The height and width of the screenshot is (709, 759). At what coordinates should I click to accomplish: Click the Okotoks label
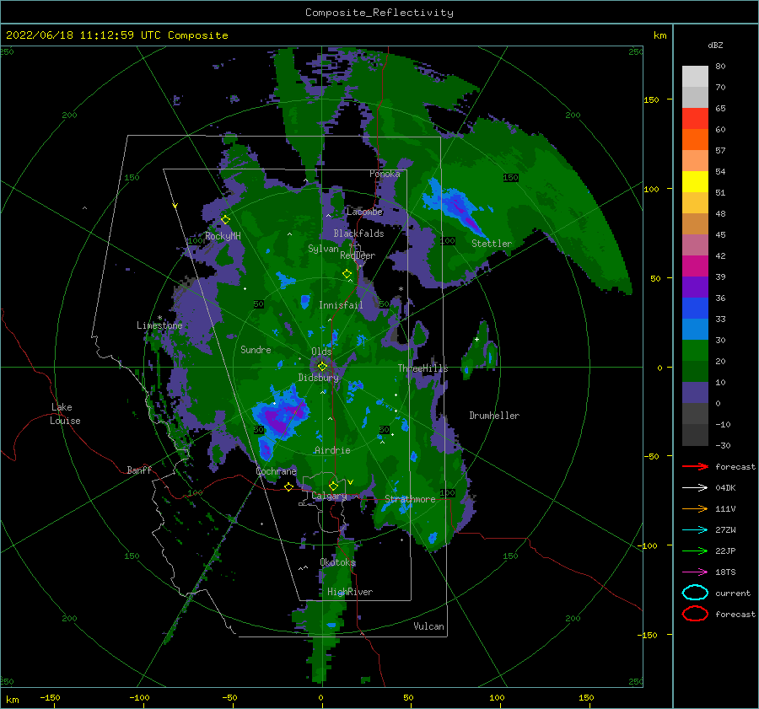(x=337, y=562)
